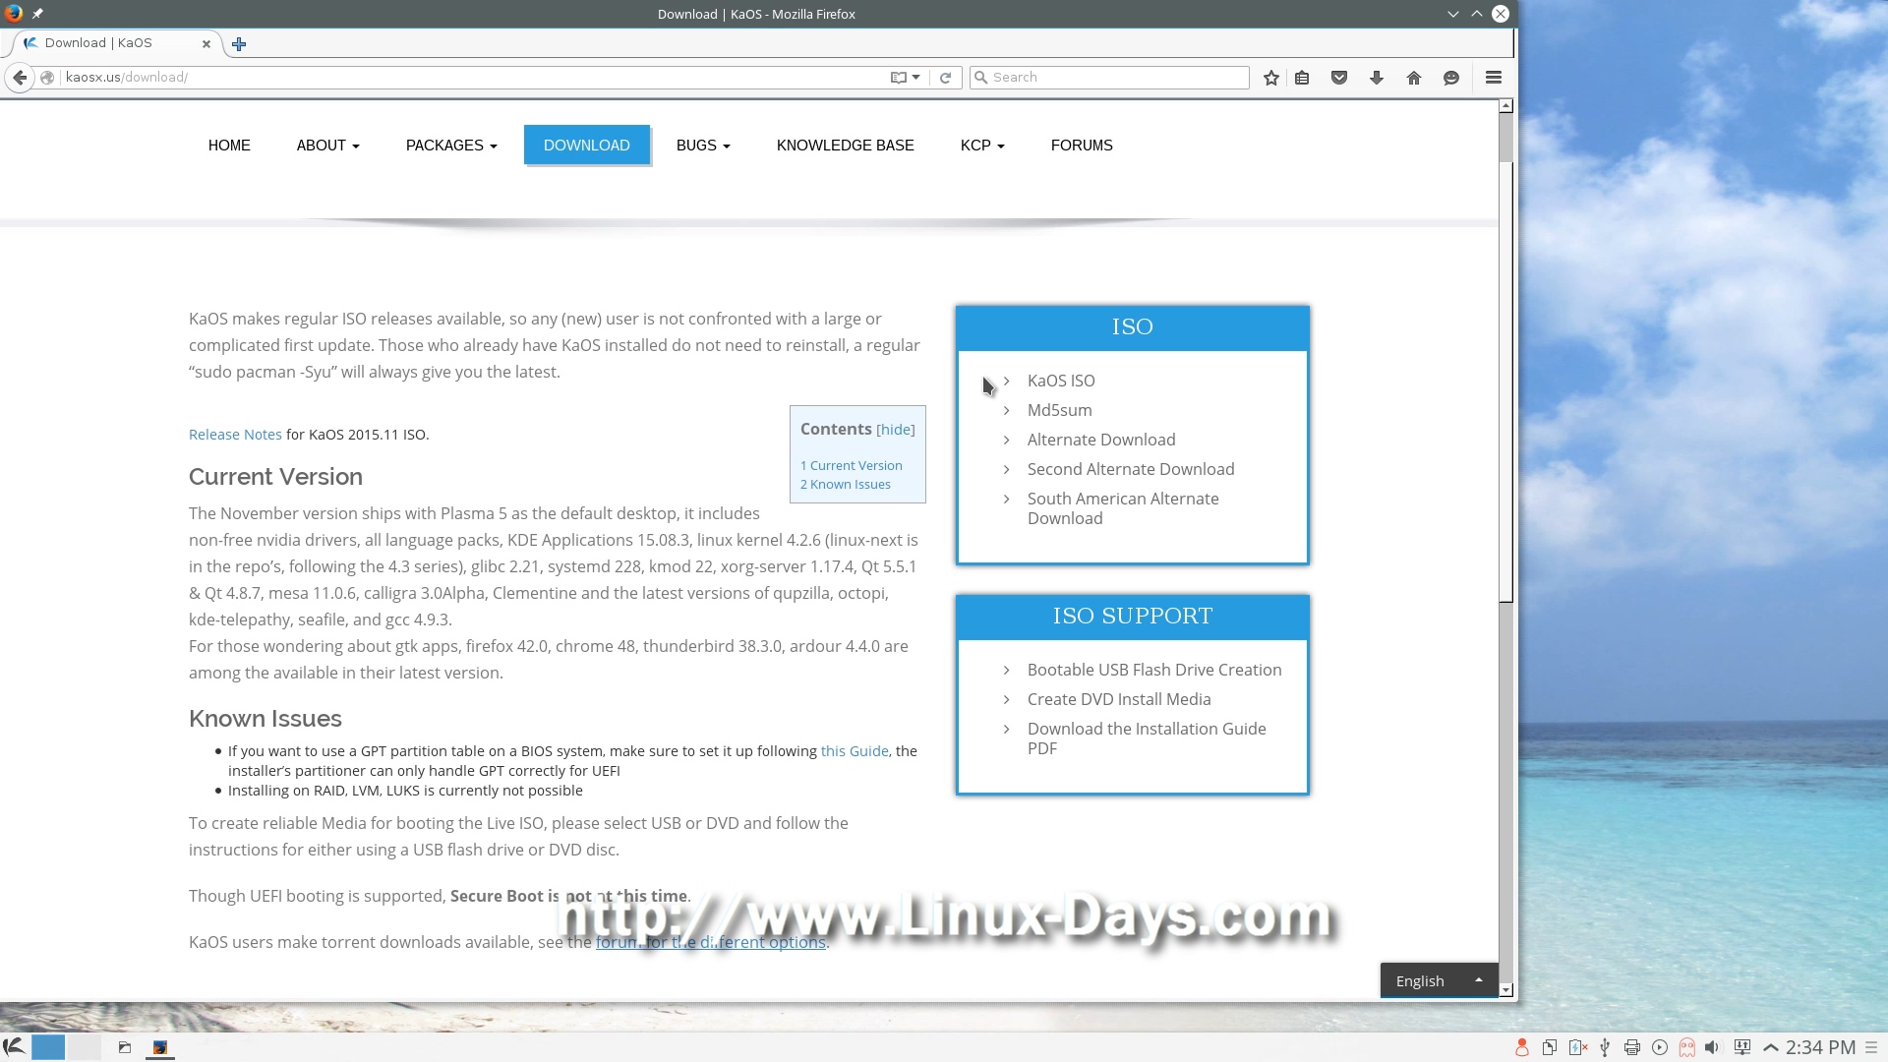The height and width of the screenshot is (1062, 1888).
Task: Jump to 2 Known Issues
Action: (846, 485)
